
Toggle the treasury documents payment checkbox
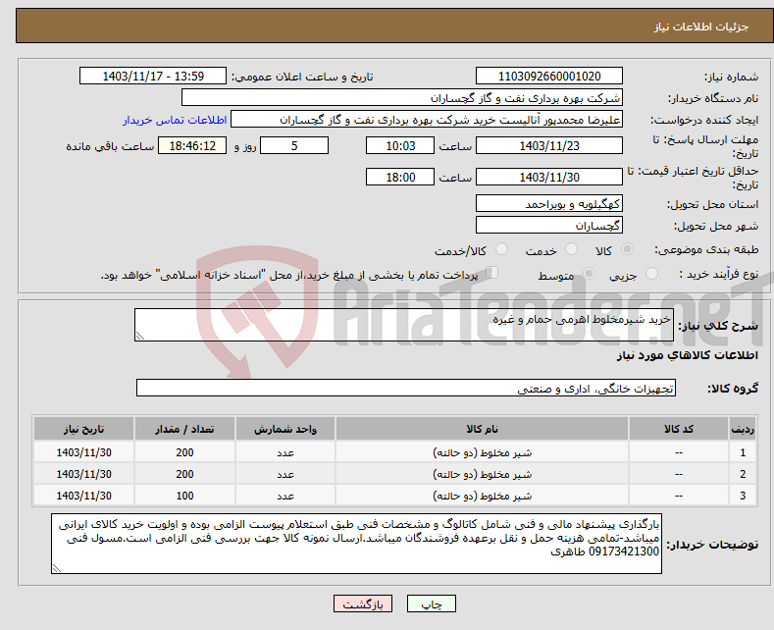[492, 273]
